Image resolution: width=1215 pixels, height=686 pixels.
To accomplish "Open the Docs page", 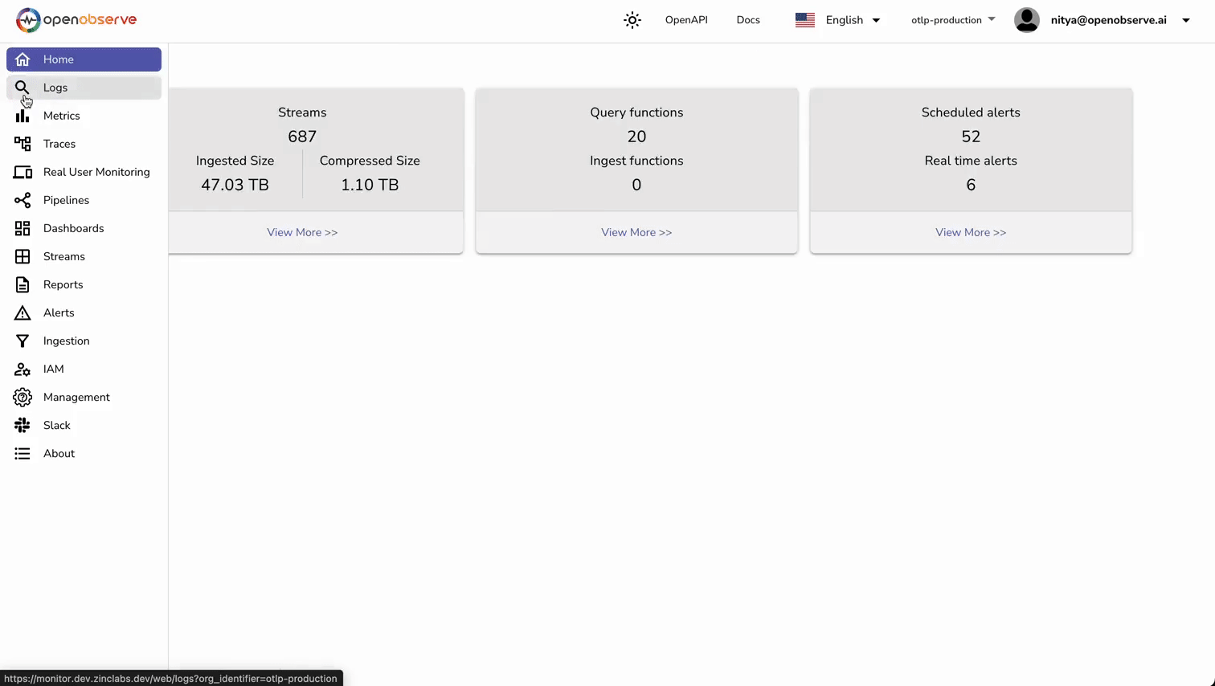I will click(747, 19).
